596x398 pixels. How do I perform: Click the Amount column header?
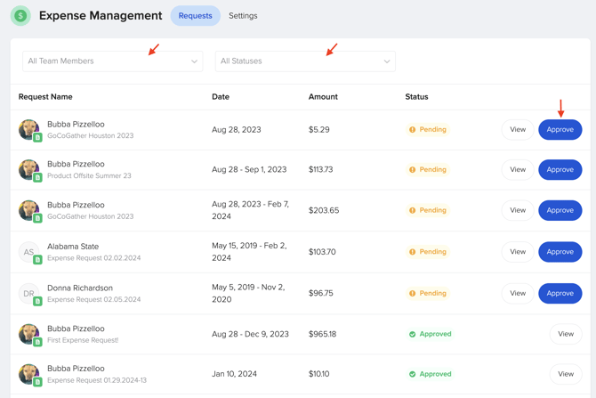tap(323, 96)
